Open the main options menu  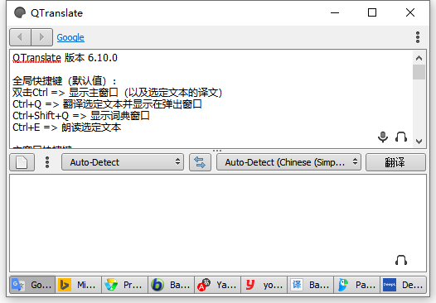(418, 37)
